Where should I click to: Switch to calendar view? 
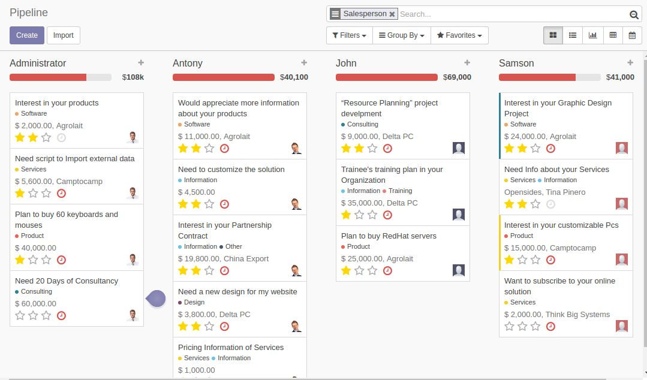pos(633,35)
